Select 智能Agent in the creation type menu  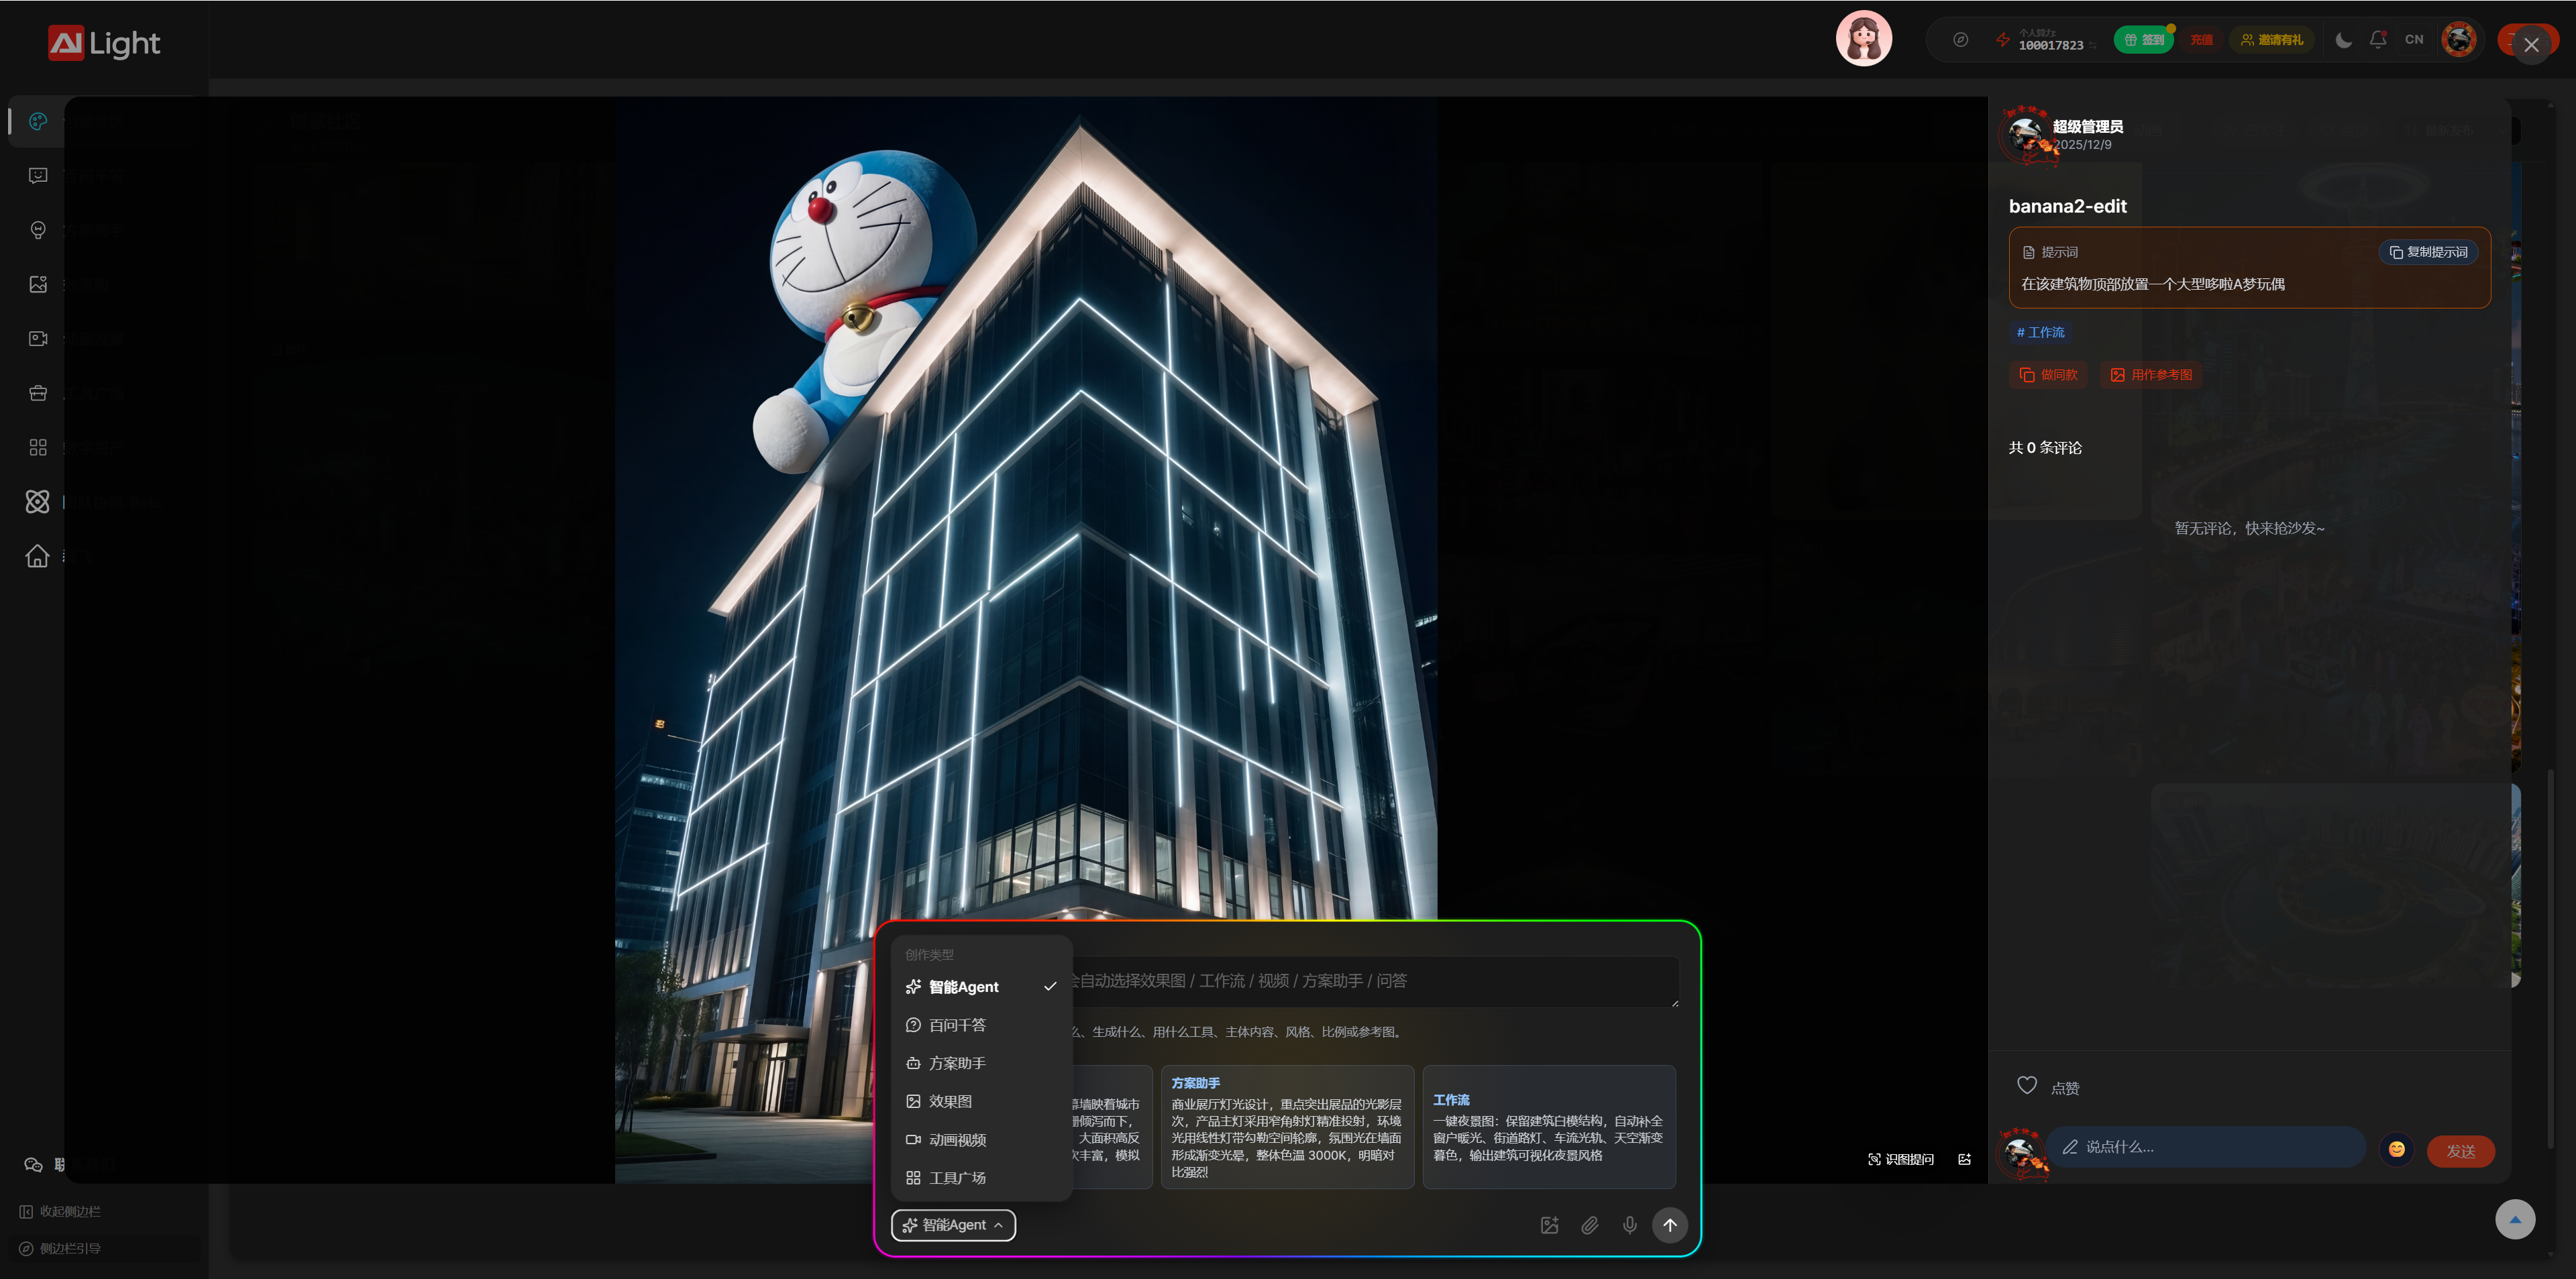pyautogui.click(x=980, y=987)
